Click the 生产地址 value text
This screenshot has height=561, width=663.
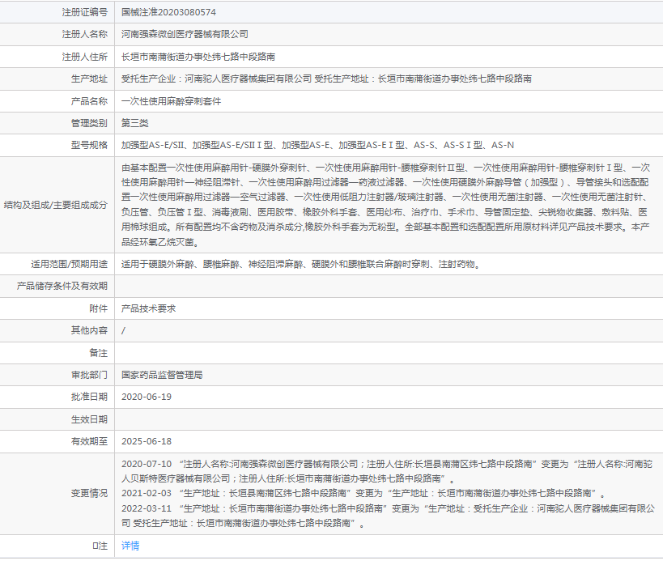326,79
